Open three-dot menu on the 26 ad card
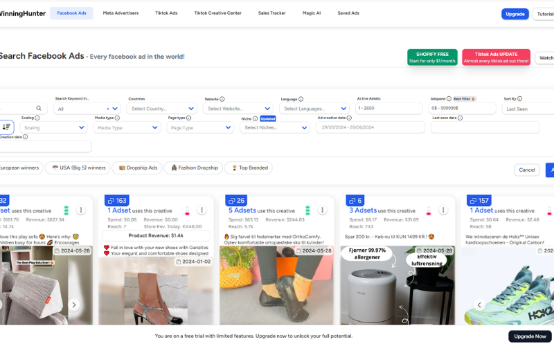The height and width of the screenshot is (346, 554). pyautogui.click(x=322, y=210)
